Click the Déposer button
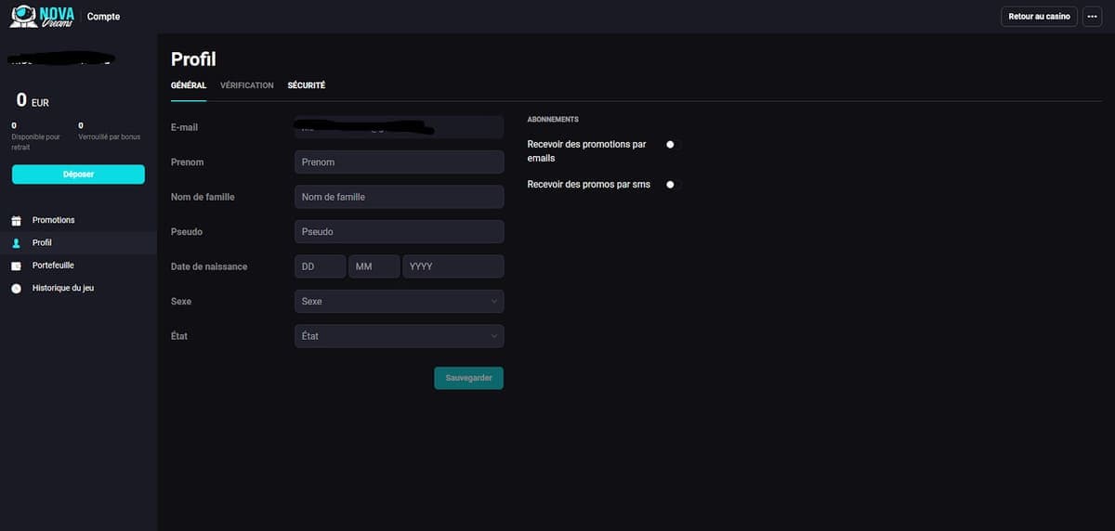 tap(78, 175)
